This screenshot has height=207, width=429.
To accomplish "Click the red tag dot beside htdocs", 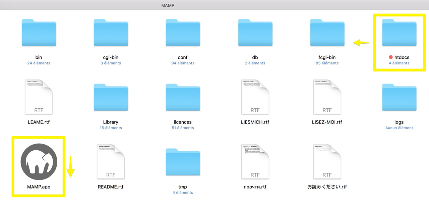I will point(391,57).
